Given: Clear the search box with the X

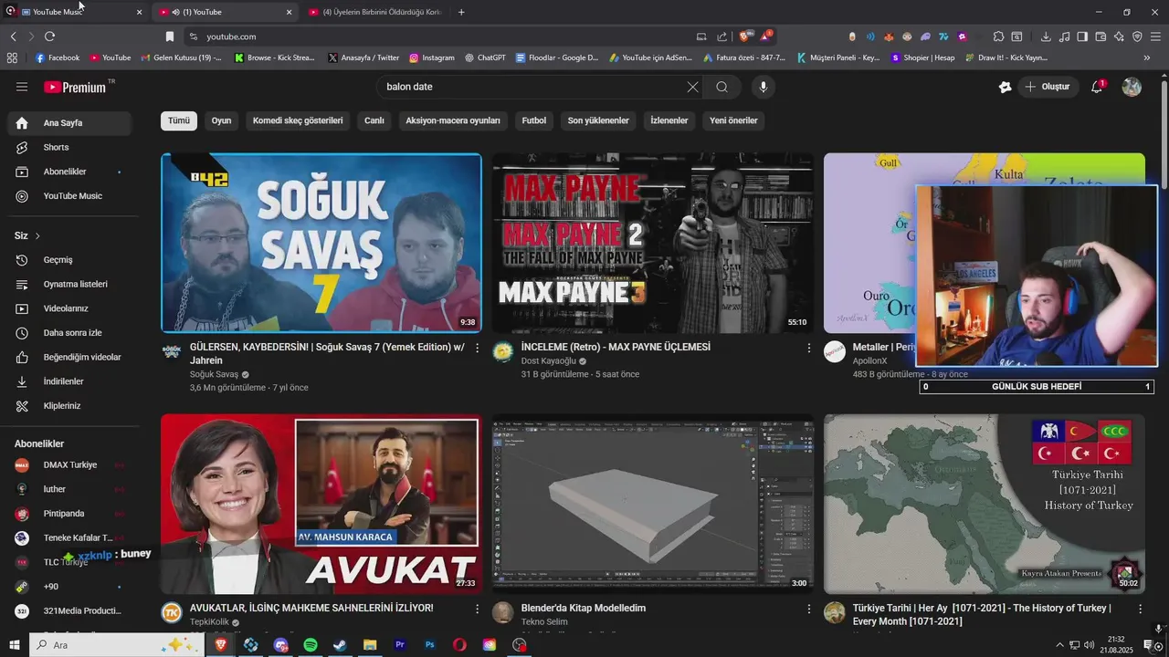Looking at the screenshot, I should (x=693, y=87).
